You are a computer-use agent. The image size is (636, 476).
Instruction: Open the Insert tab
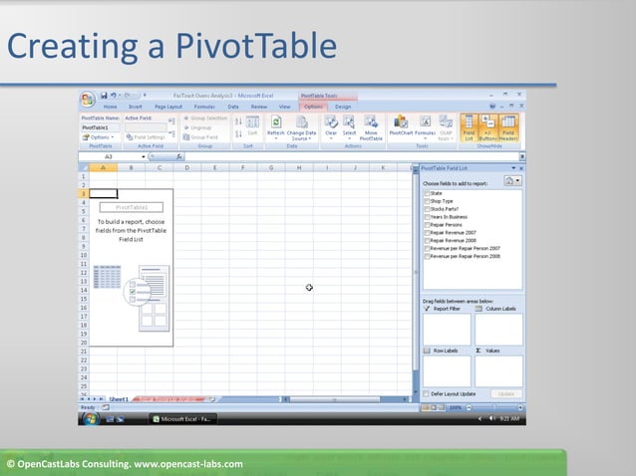pos(135,107)
